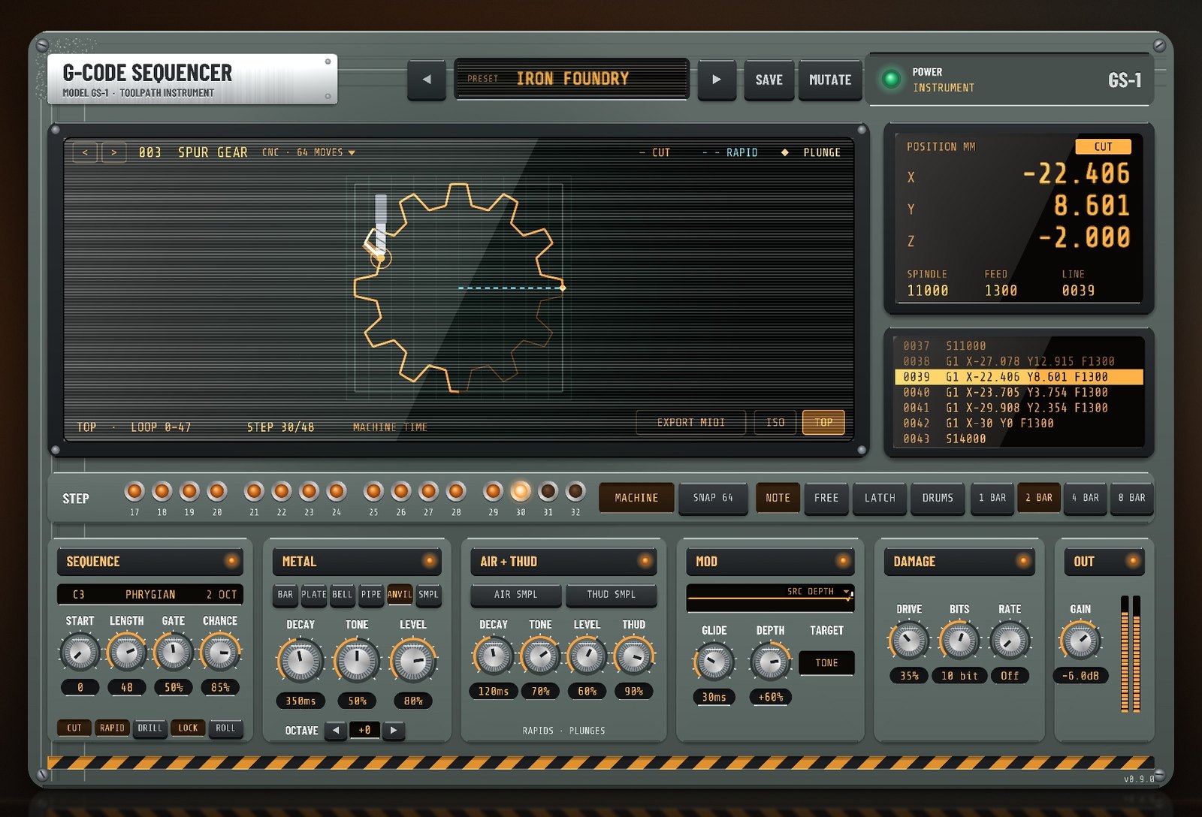Switch display to TOP view
Viewport: 1202px width, 817px height.
(x=823, y=423)
